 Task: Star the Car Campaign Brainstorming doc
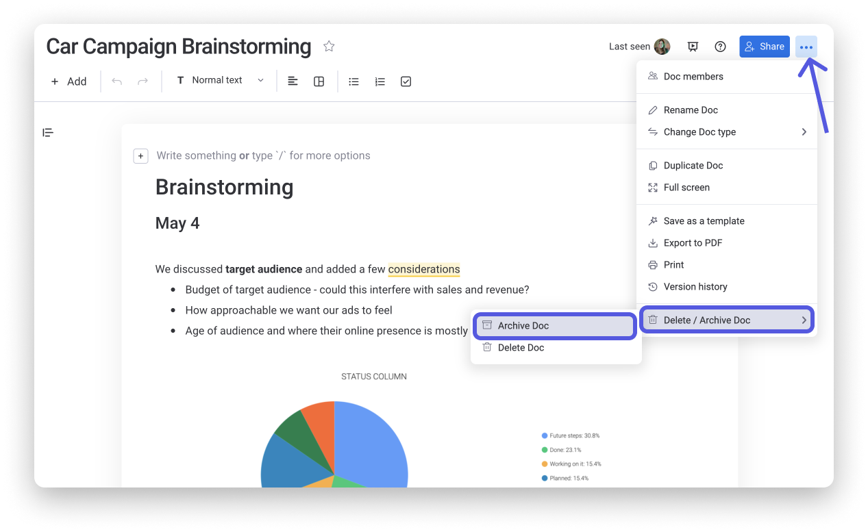point(329,47)
